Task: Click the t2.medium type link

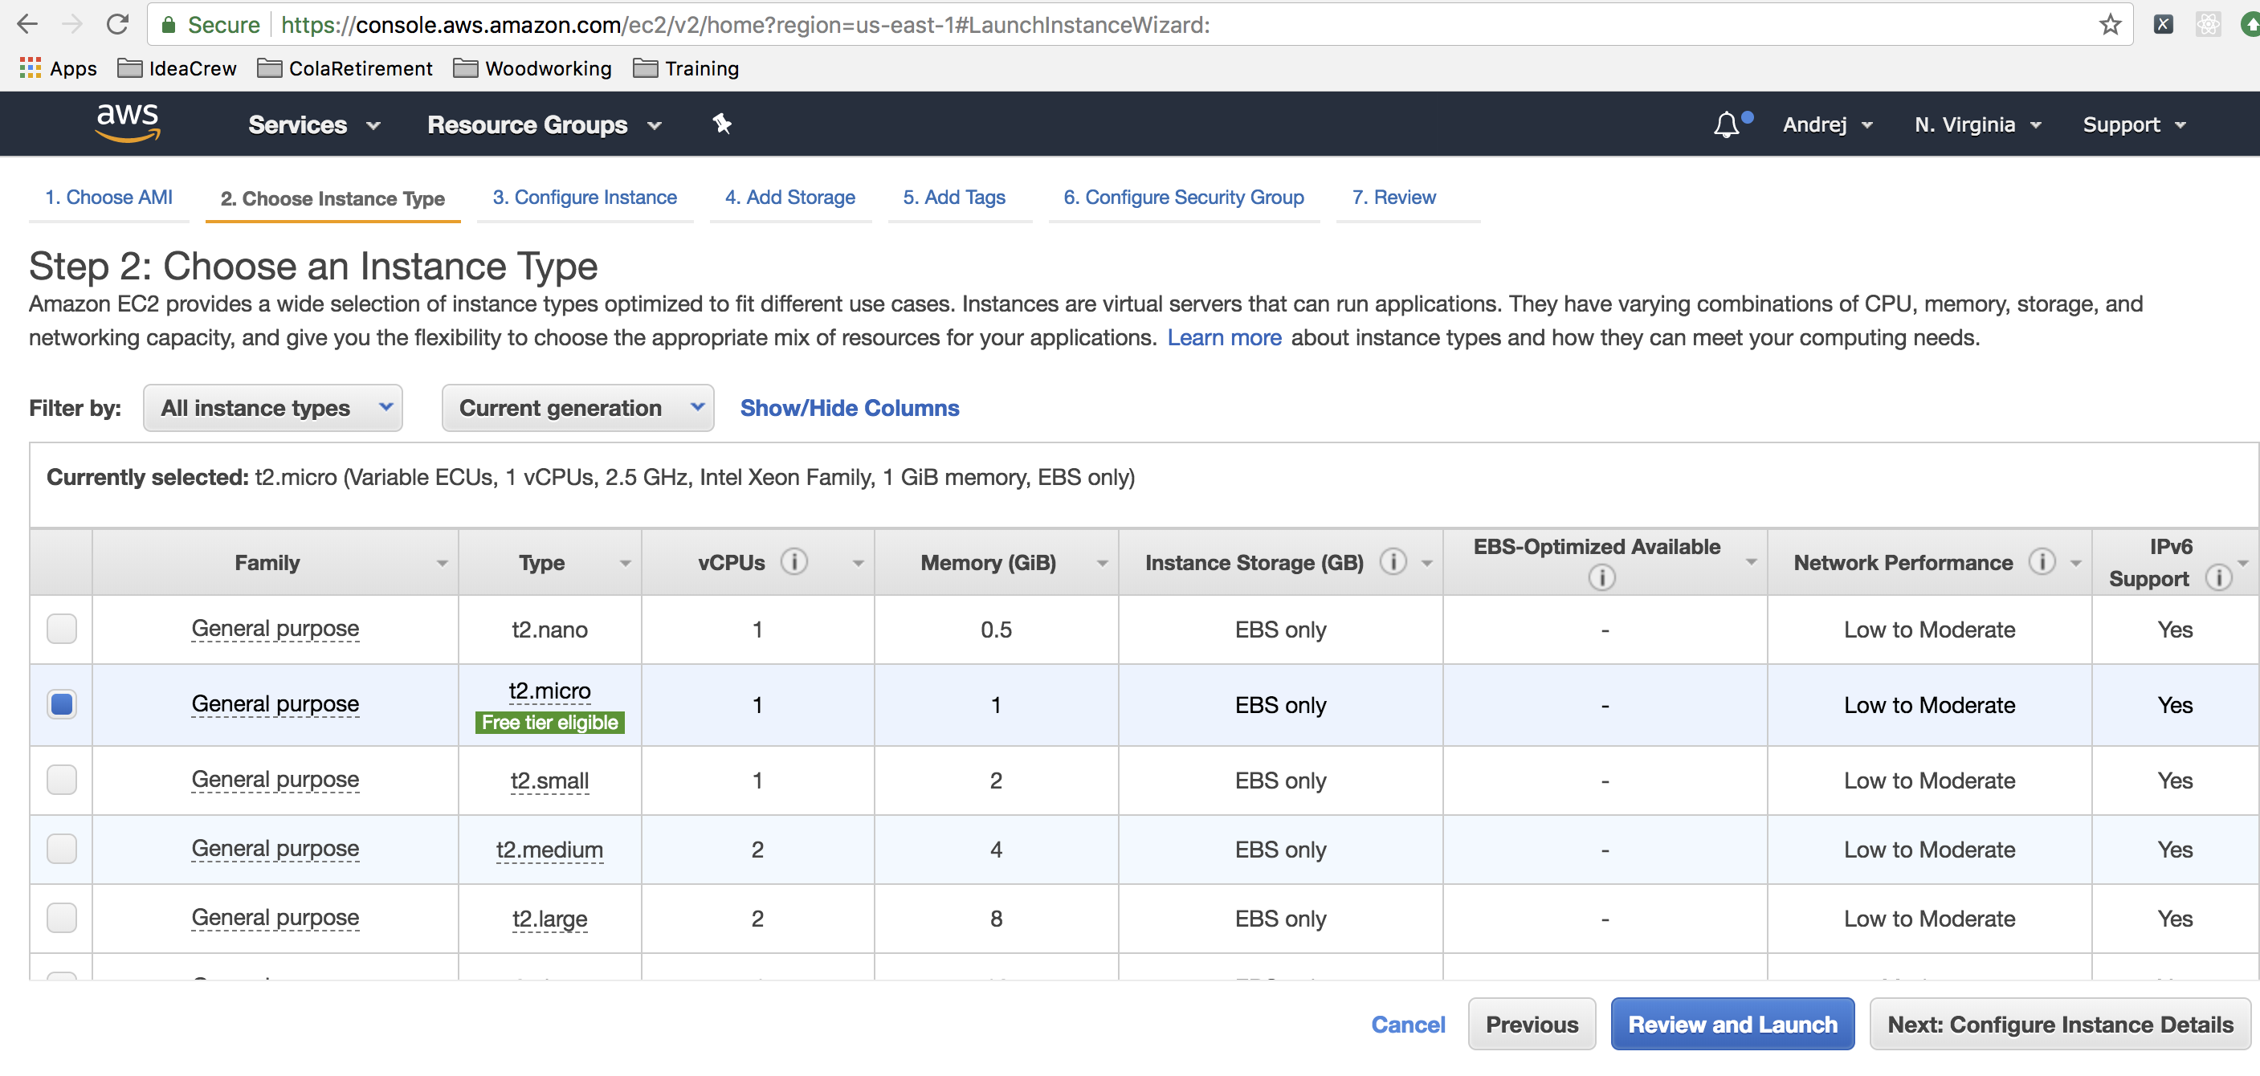Action: tap(549, 849)
